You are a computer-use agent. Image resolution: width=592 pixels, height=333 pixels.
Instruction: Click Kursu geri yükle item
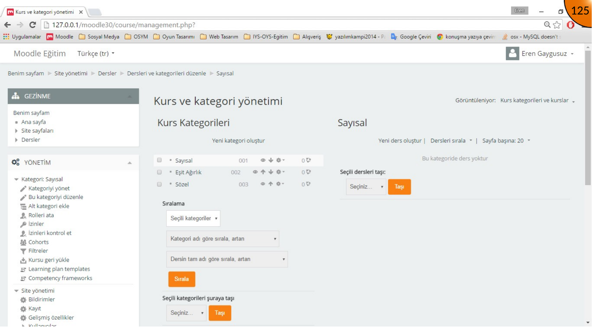pyautogui.click(x=49, y=260)
